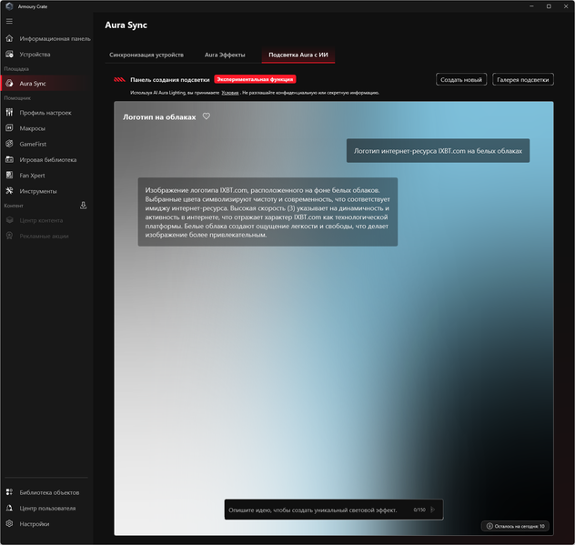Open the Условия terms link

coord(230,93)
